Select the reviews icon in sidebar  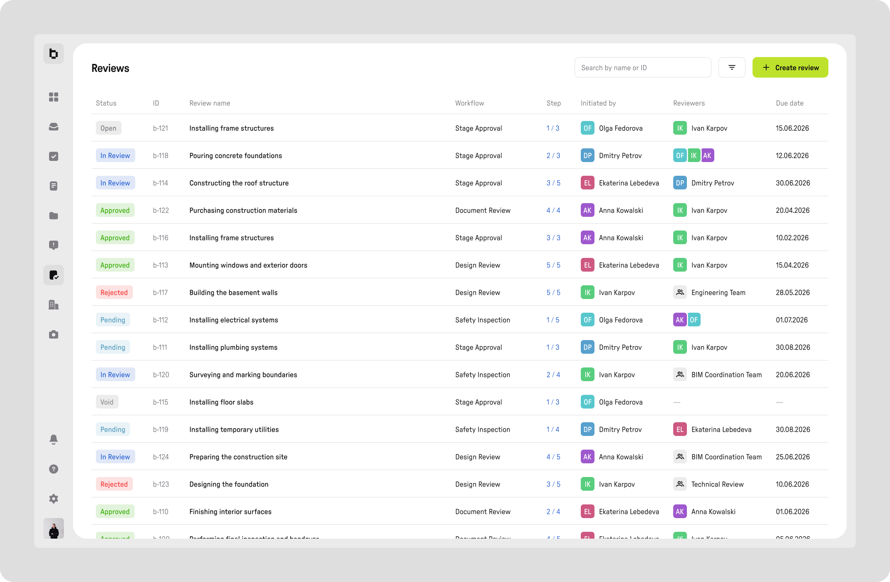click(54, 275)
